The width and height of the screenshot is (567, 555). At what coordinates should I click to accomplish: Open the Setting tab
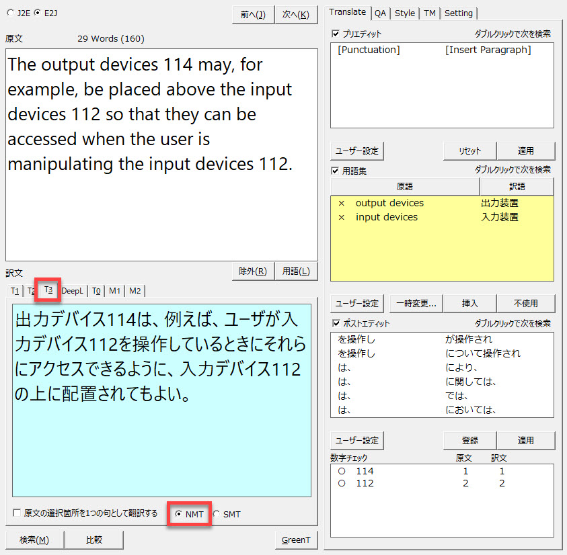[x=458, y=13]
